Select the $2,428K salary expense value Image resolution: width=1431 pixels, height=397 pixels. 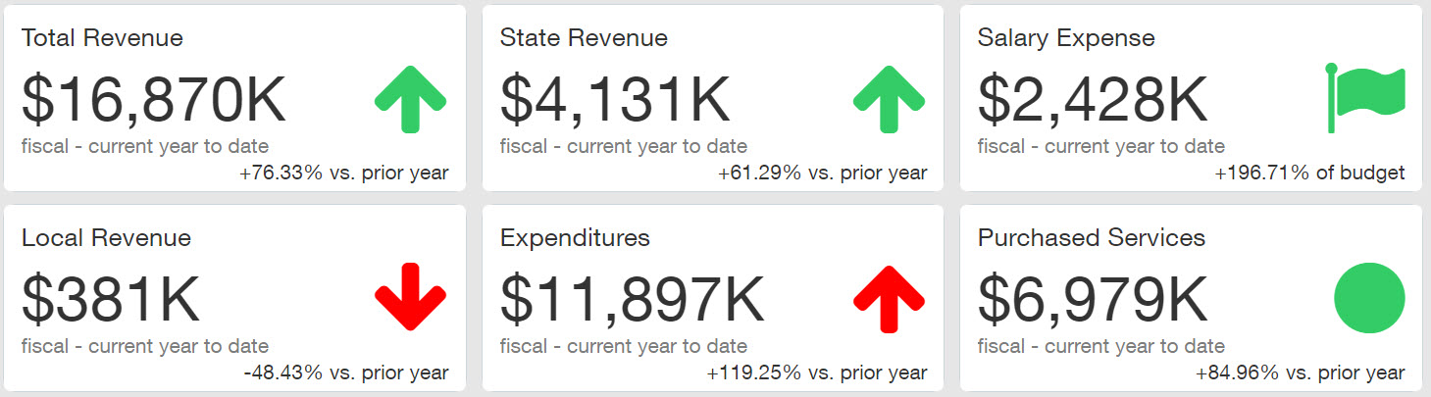(1093, 99)
